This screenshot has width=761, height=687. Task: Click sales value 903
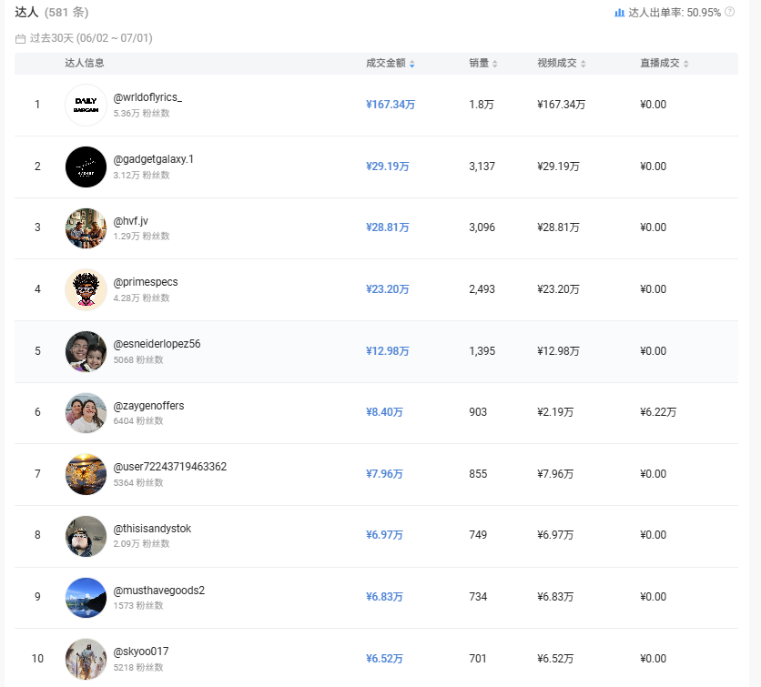(x=478, y=412)
